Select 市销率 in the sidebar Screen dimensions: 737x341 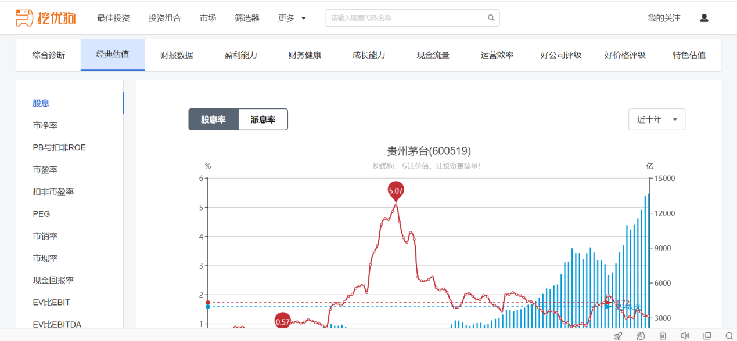coord(45,236)
